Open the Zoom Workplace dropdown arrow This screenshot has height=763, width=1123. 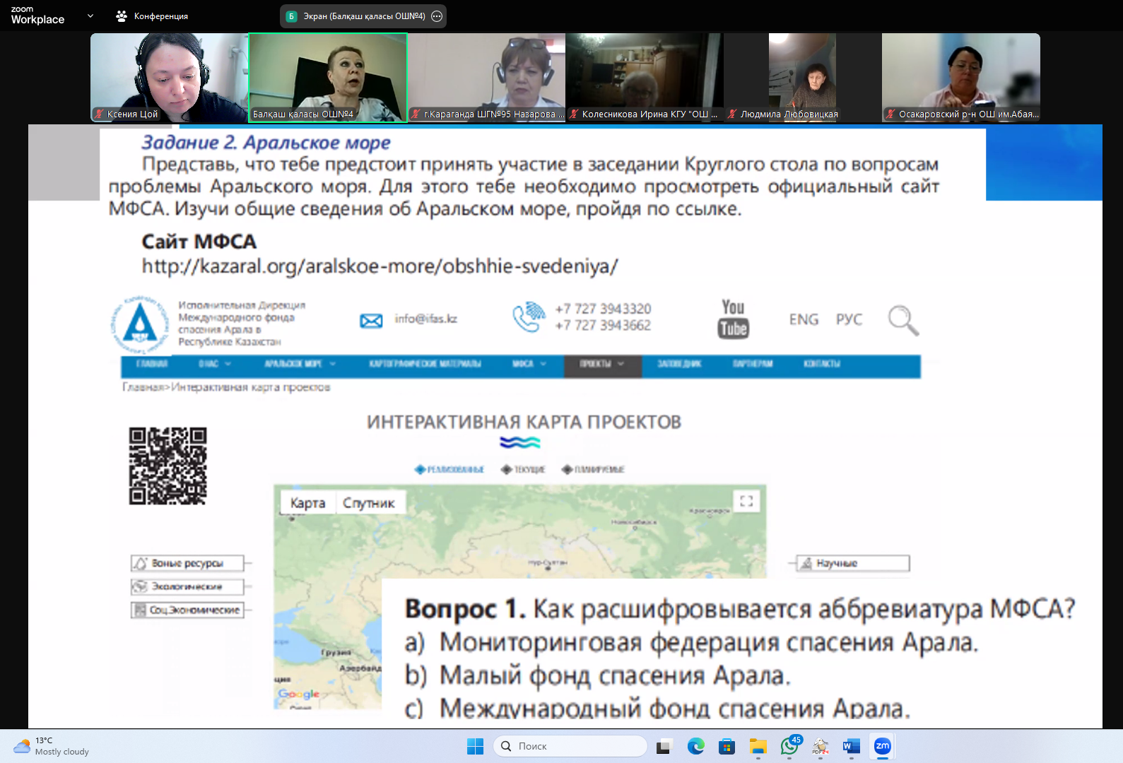coord(90,16)
